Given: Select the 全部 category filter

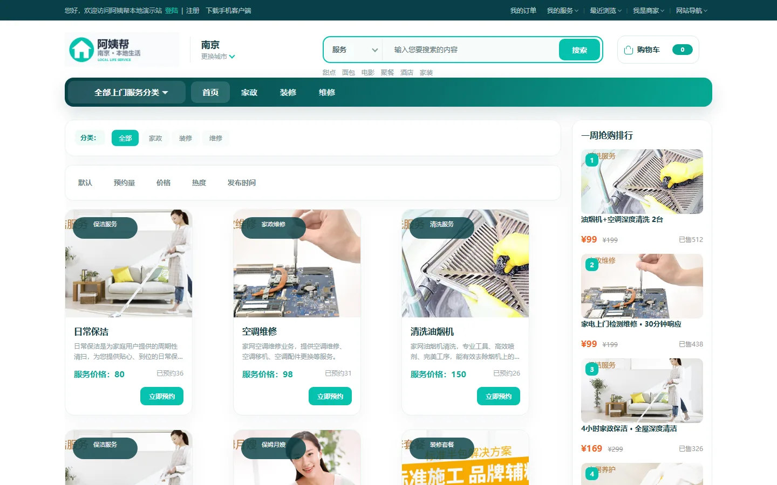Looking at the screenshot, I should (x=125, y=138).
